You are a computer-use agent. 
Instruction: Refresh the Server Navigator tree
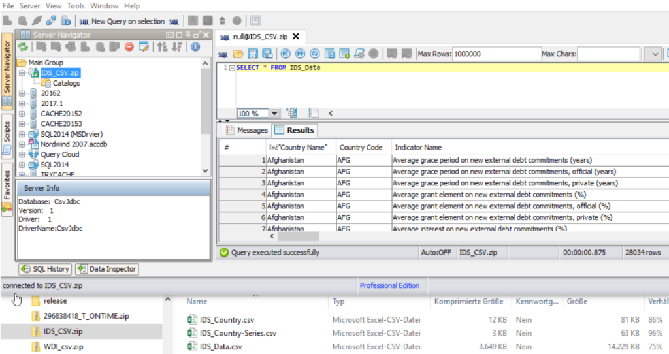pos(23,46)
